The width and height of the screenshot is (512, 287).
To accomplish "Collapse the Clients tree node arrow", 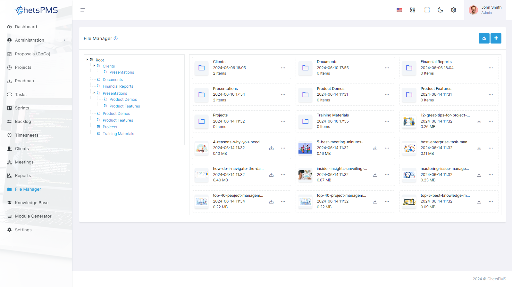I will (94, 66).
